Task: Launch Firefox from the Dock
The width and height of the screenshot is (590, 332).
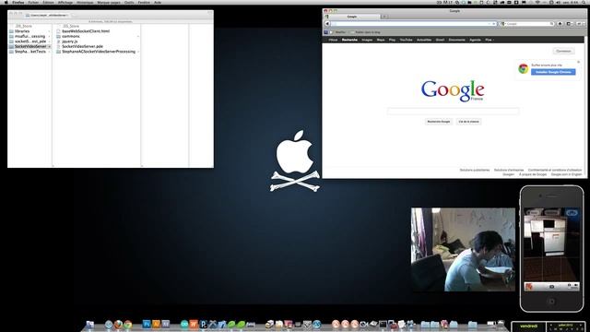Action: [x=118, y=324]
